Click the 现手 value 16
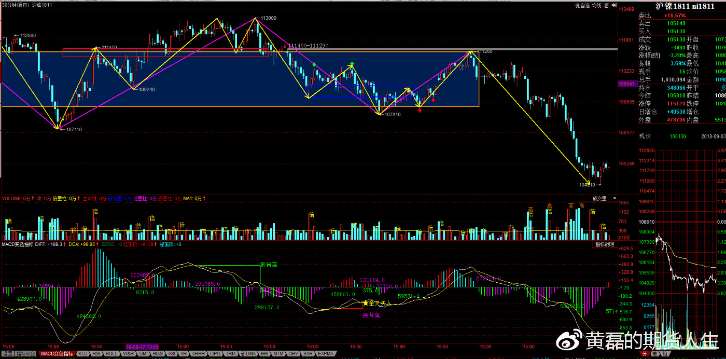726x359 pixels. pos(682,71)
